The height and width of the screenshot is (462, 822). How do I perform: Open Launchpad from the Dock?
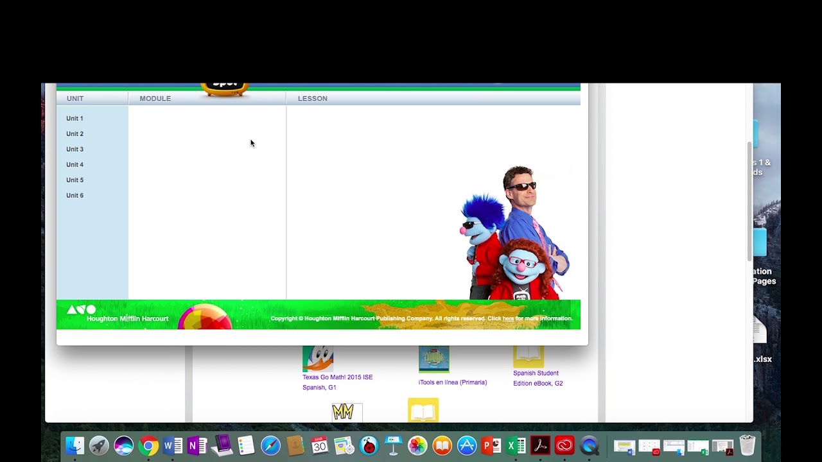coord(99,445)
